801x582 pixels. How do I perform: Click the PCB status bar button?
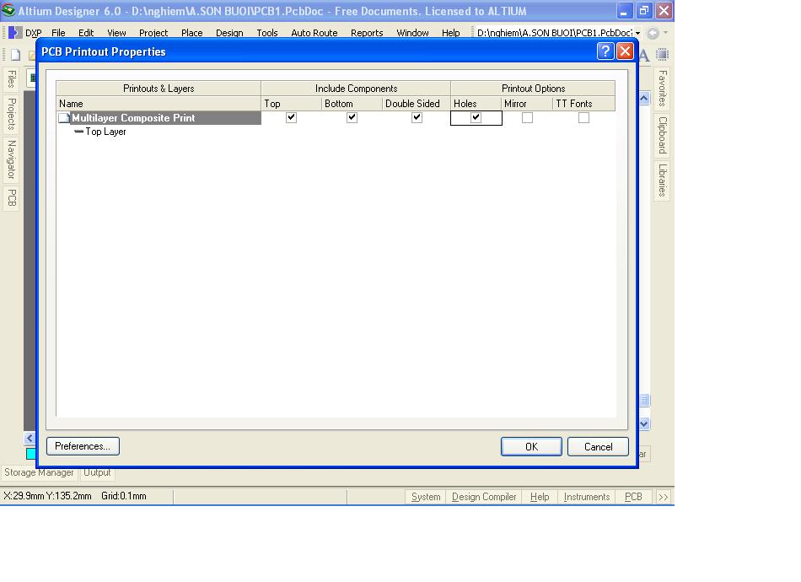click(x=633, y=497)
